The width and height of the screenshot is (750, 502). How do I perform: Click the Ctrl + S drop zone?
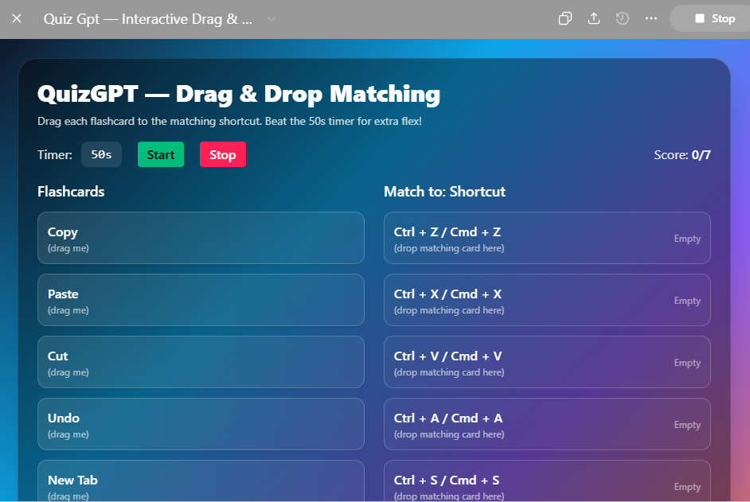[547, 481]
